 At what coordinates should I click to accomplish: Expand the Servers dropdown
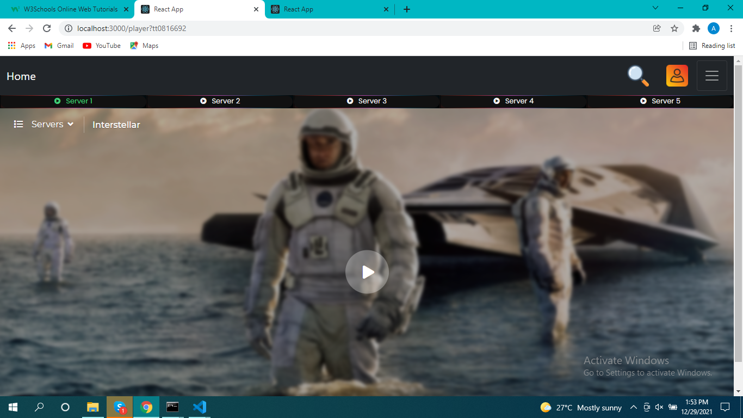pyautogui.click(x=44, y=124)
